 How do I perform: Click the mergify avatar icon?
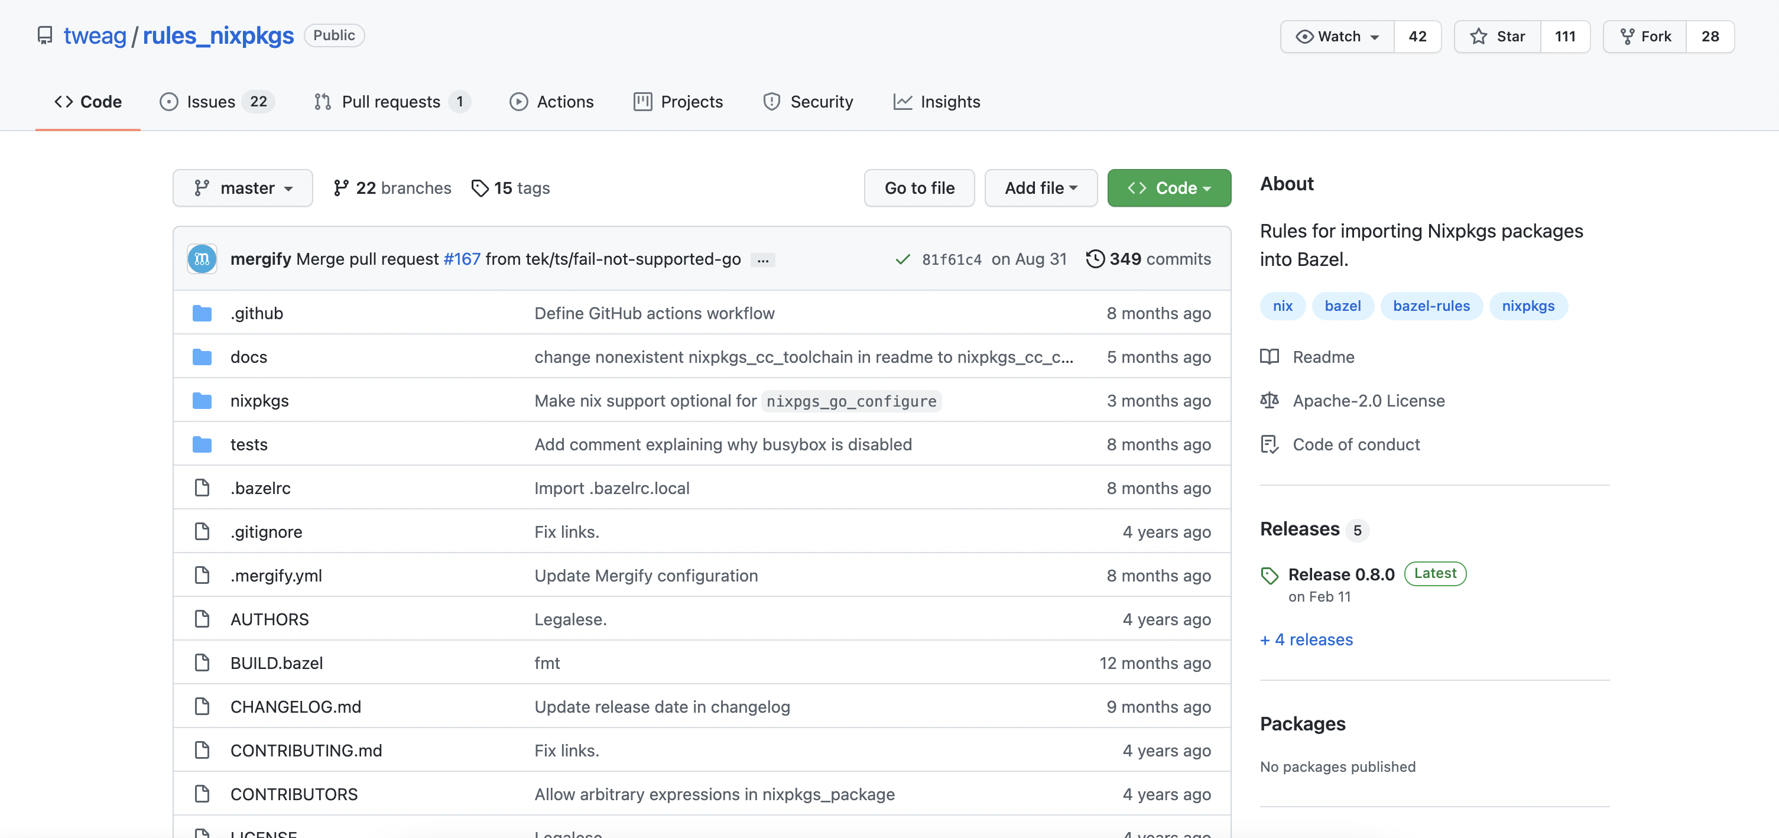202,259
